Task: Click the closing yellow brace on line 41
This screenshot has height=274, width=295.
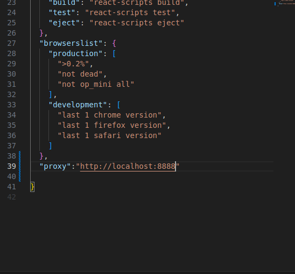Action: [x=32, y=187]
